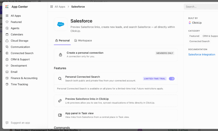
Task: Click the Communication chat icon
Action: 7,47
